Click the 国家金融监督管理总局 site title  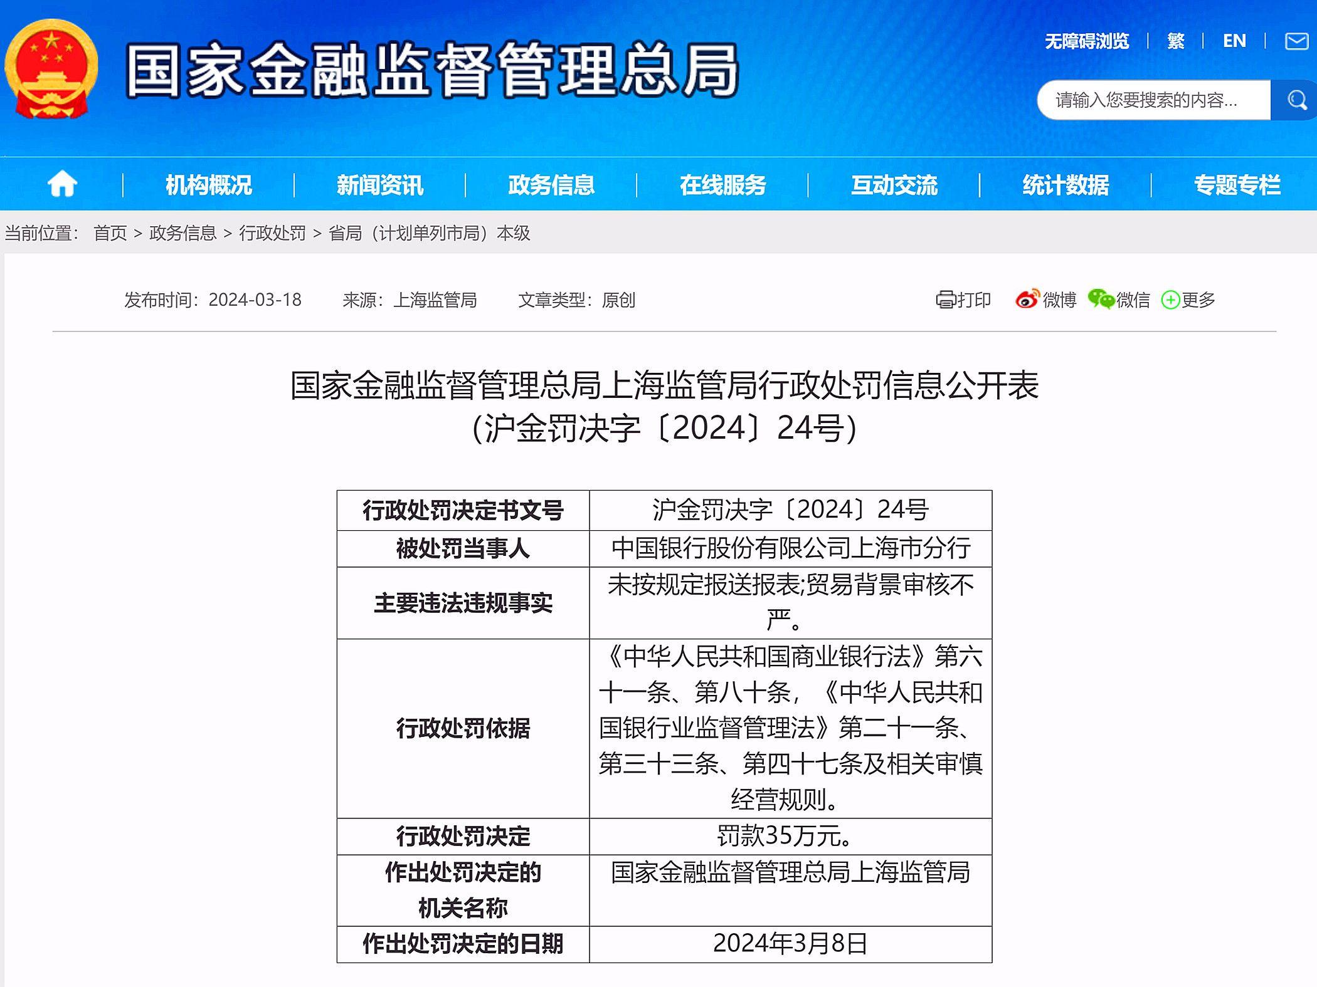(x=432, y=70)
